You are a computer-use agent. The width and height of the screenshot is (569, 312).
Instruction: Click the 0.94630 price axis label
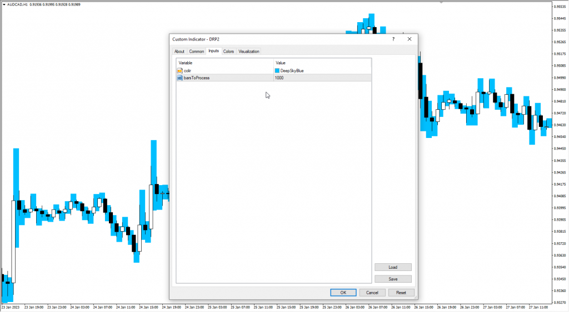(x=561, y=125)
